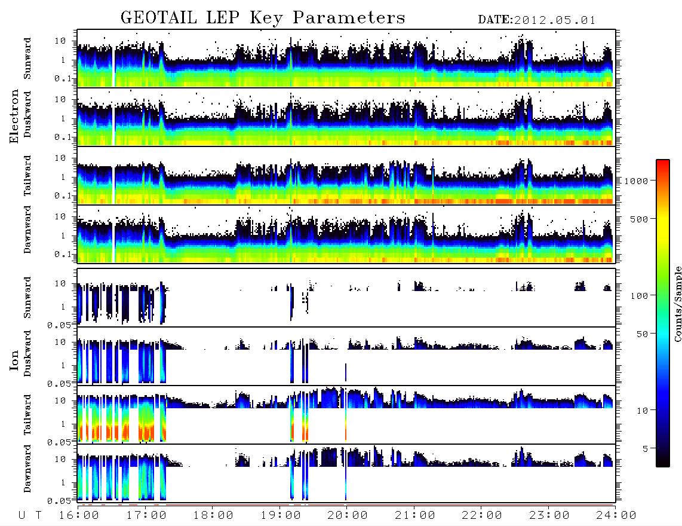Click the Ion Sunward panel label
Viewport: 682px width, 526px height.
coord(27,298)
